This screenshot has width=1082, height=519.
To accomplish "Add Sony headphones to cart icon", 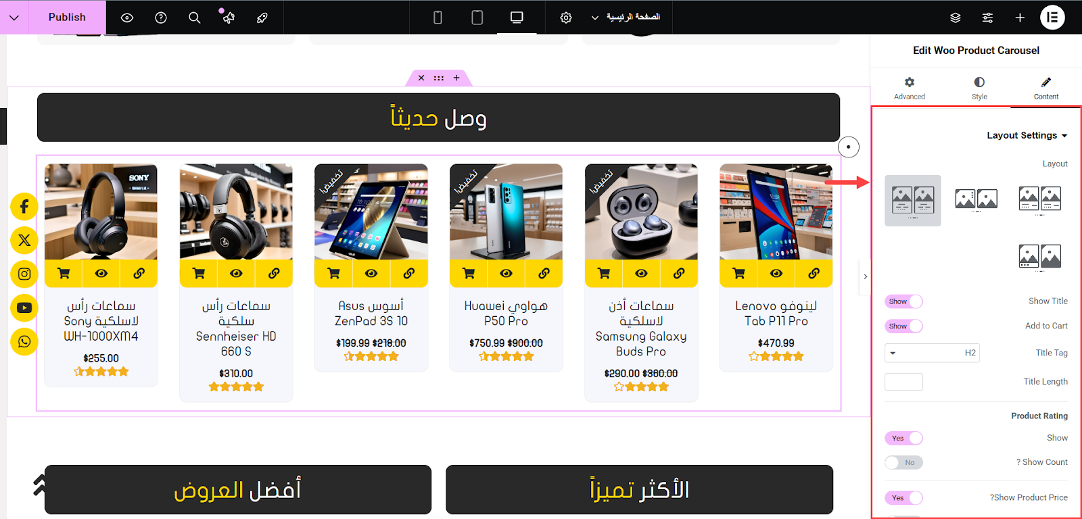I will pyautogui.click(x=64, y=273).
